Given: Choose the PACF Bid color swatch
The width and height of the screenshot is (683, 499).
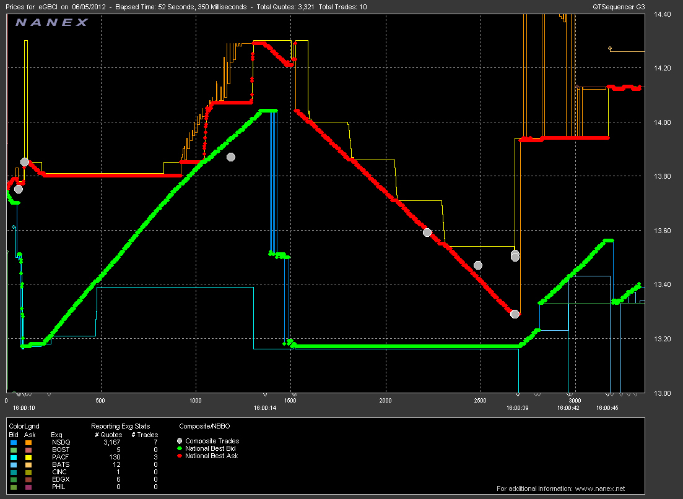Looking at the screenshot, I should (14, 457).
